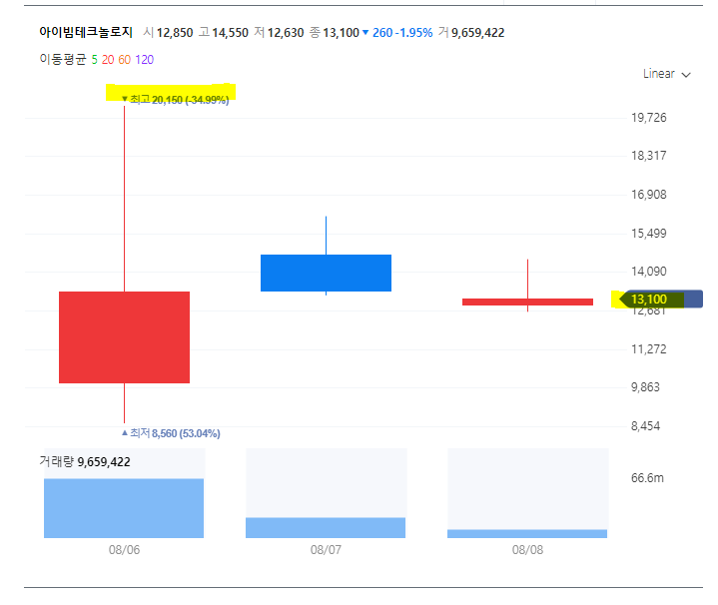
Task: Click the 최저 8,560 low marker label
Action: click(171, 433)
